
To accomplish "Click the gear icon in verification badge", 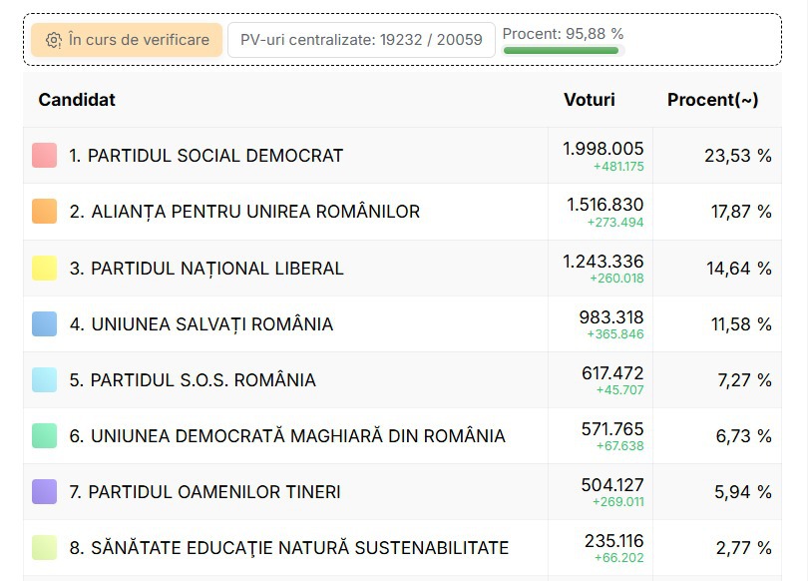I will click(x=54, y=40).
